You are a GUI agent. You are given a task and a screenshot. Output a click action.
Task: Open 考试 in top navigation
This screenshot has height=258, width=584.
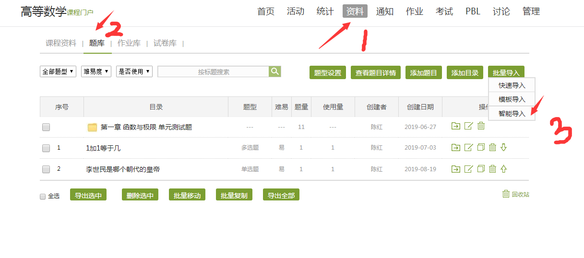coord(444,12)
